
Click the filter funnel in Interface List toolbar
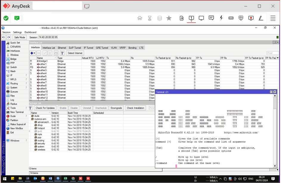pyautogui.click(x=62, y=53)
